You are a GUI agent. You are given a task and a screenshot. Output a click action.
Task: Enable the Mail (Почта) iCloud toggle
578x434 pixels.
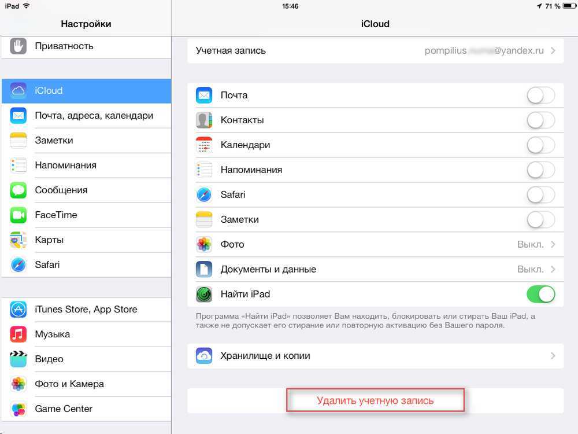540,95
